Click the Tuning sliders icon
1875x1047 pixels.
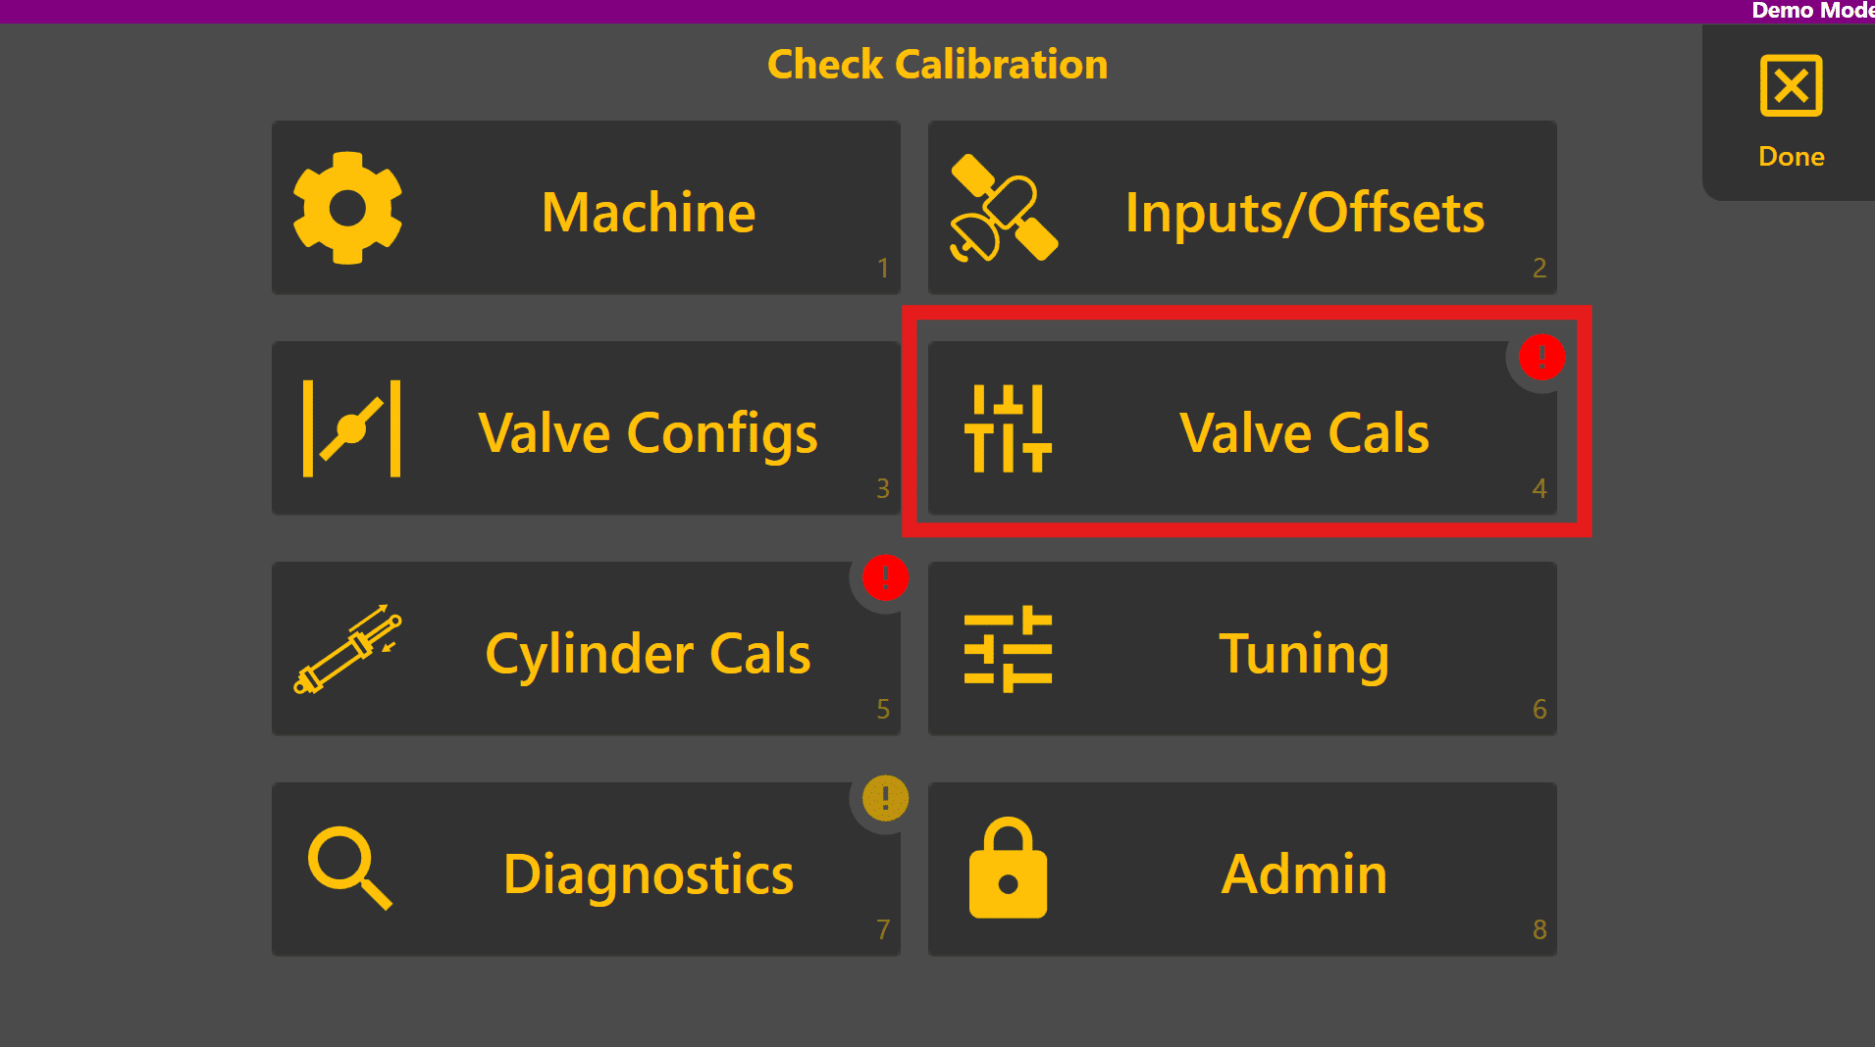[x=1008, y=649]
